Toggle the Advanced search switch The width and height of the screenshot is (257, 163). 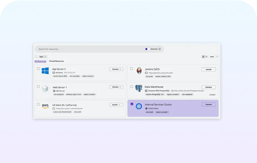pos(147,49)
